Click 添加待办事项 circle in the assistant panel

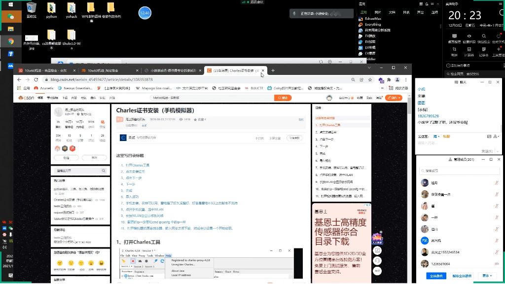coord(448,66)
